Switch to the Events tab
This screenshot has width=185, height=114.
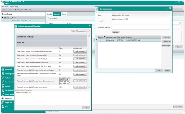point(64,14)
